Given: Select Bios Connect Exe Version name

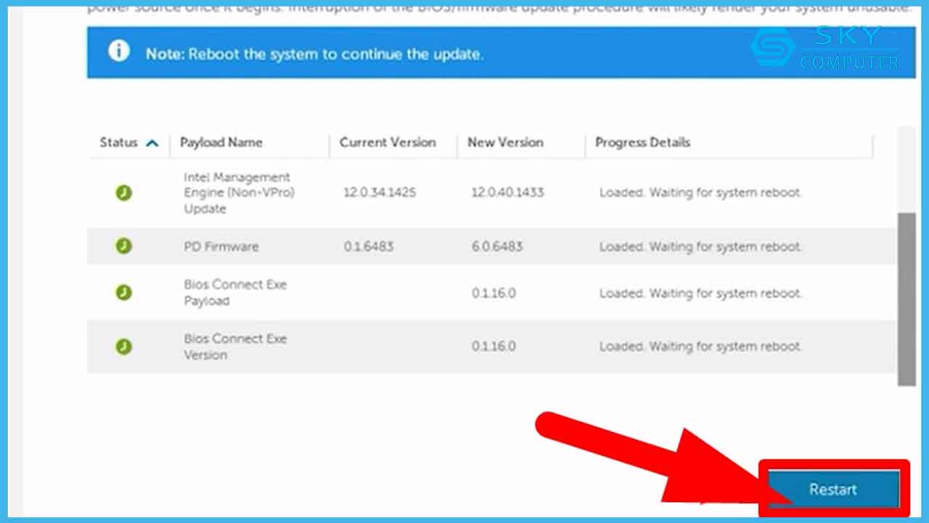Looking at the screenshot, I should tap(235, 346).
